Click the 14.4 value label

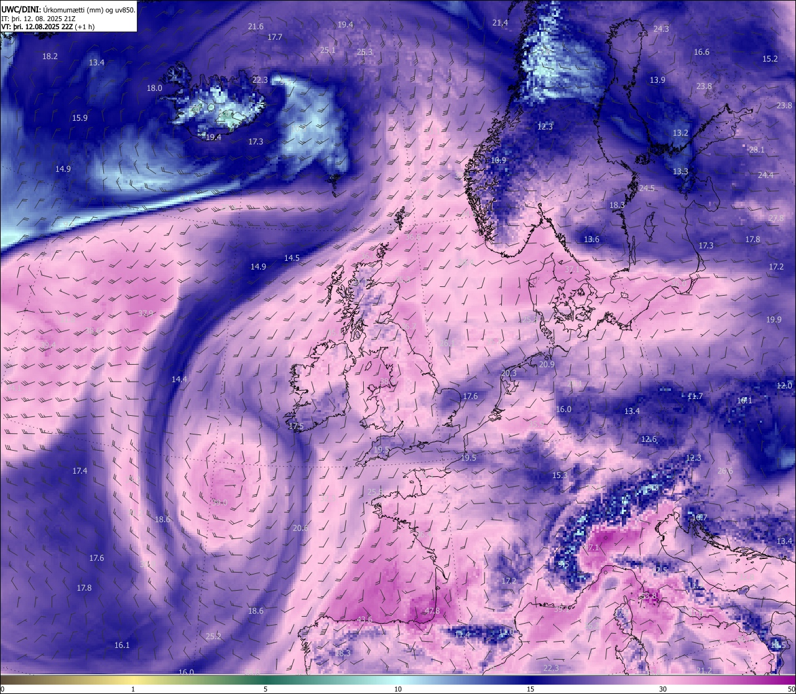[x=179, y=380]
